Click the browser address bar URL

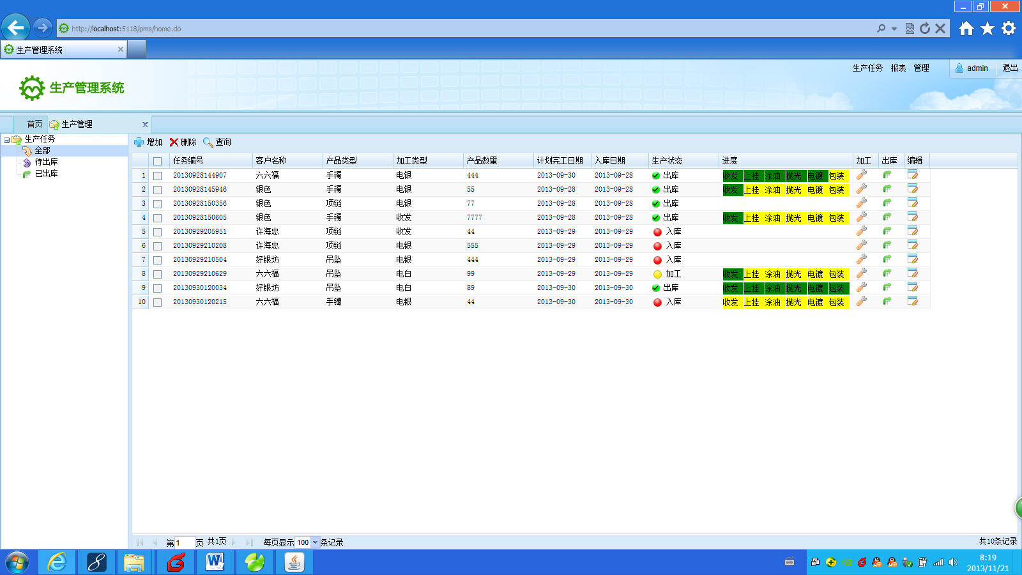[x=126, y=29]
